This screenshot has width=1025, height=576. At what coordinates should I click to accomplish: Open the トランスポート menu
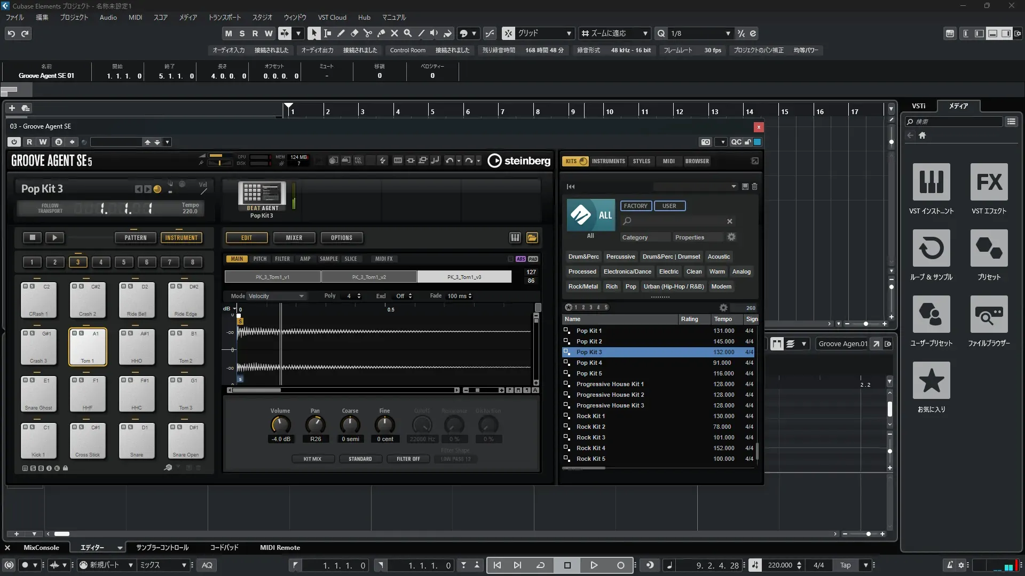pyautogui.click(x=224, y=17)
